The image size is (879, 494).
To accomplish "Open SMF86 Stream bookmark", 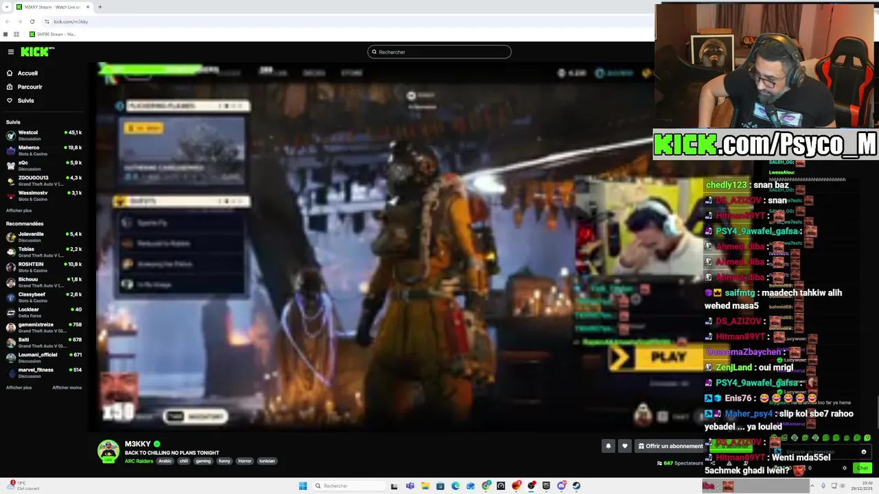I will [52, 34].
